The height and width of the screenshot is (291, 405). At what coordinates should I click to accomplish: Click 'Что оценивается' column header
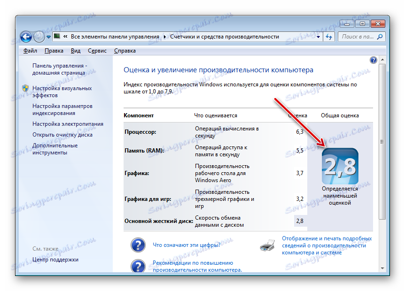tap(216, 115)
